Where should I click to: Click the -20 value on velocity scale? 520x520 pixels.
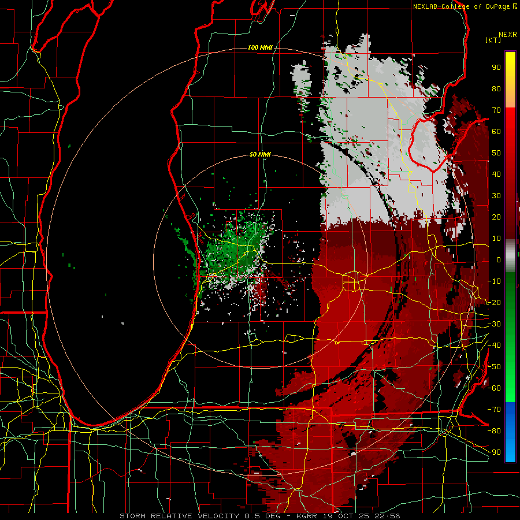[494, 303]
